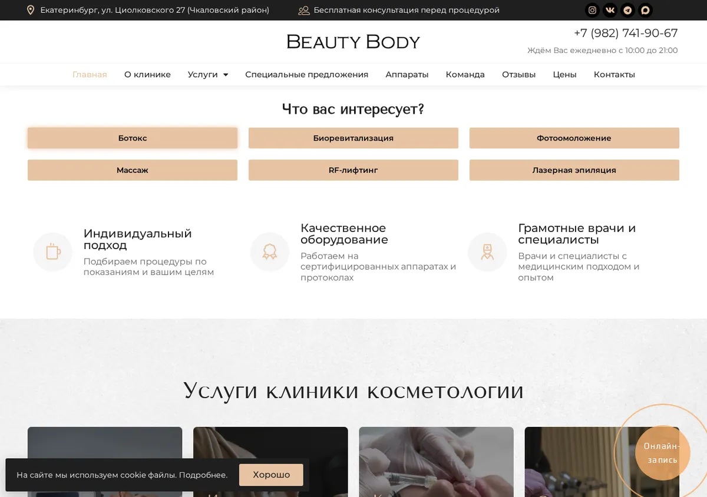Click the location pin icon by the address
Image resolution: width=707 pixels, height=497 pixels.
coord(31,10)
